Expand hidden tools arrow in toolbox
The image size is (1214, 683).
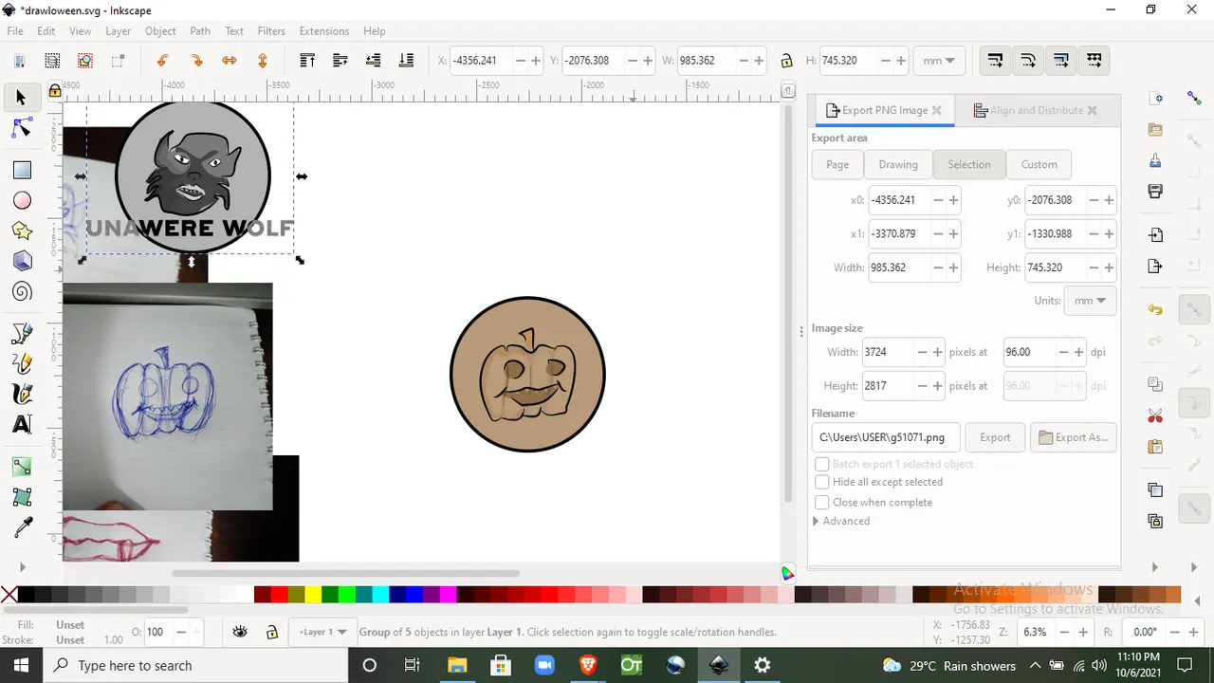click(x=22, y=567)
